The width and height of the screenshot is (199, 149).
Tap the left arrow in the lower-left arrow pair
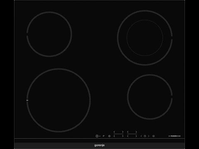coord(114,136)
